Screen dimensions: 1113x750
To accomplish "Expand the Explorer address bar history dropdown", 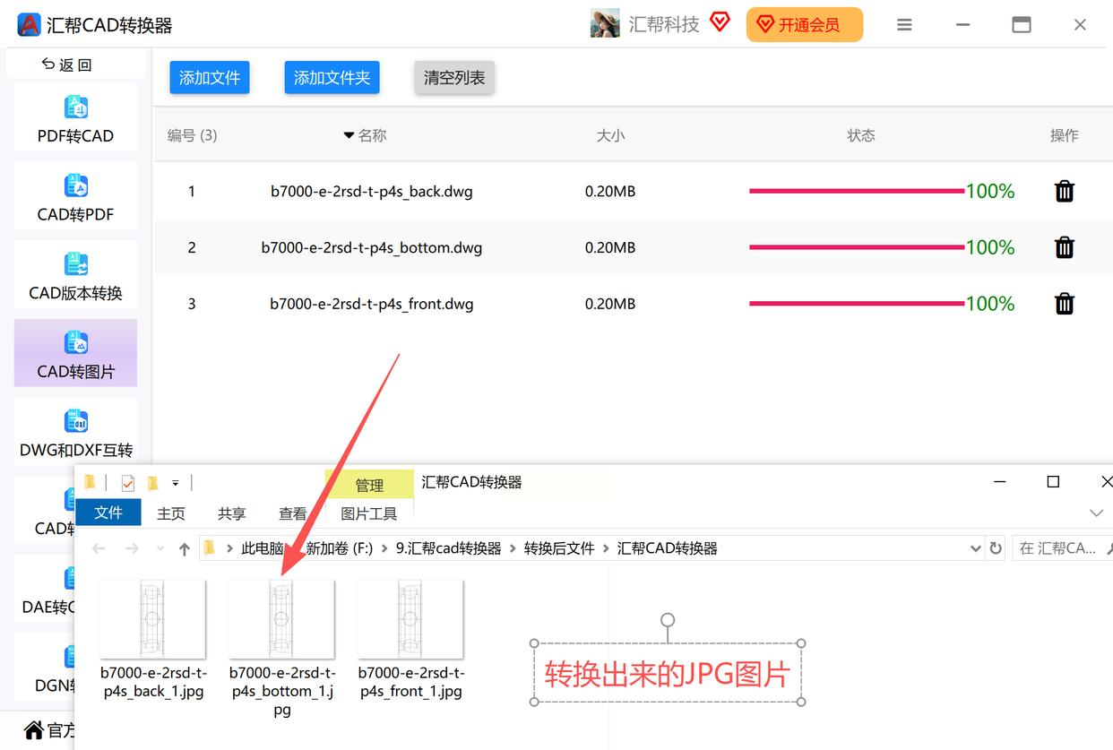I will pyautogui.click(x=976, y=548).
